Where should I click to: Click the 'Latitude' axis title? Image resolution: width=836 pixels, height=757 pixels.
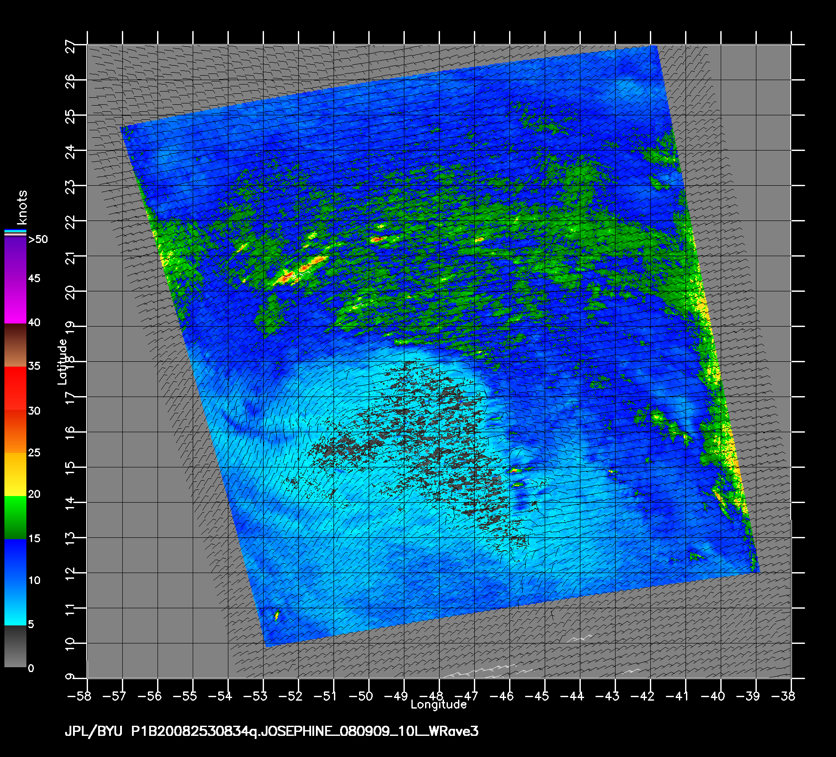coord(62,361)
